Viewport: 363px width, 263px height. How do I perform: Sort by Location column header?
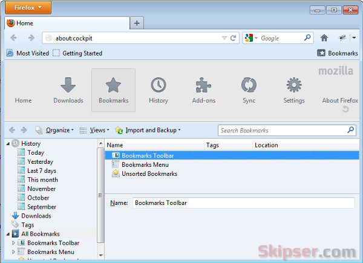coord(306,145)
